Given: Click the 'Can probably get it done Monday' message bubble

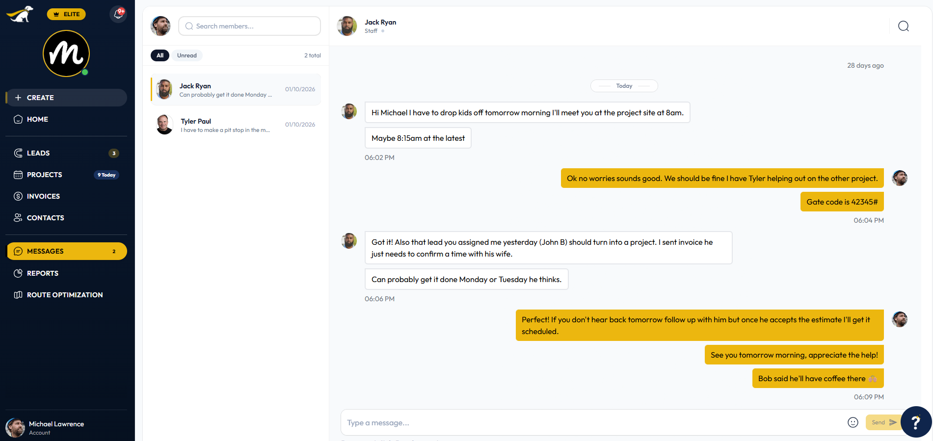Looking at the screenshot, I should [467, 279].
